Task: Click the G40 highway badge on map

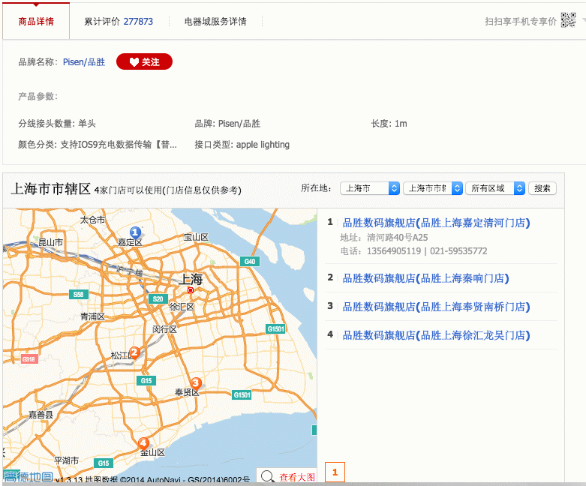Action: point(250,262)
